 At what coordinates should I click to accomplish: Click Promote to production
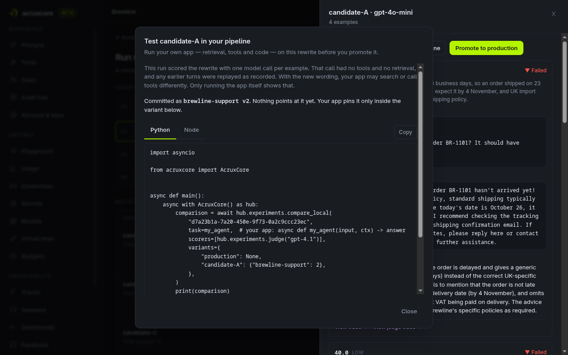coord(486,48)
